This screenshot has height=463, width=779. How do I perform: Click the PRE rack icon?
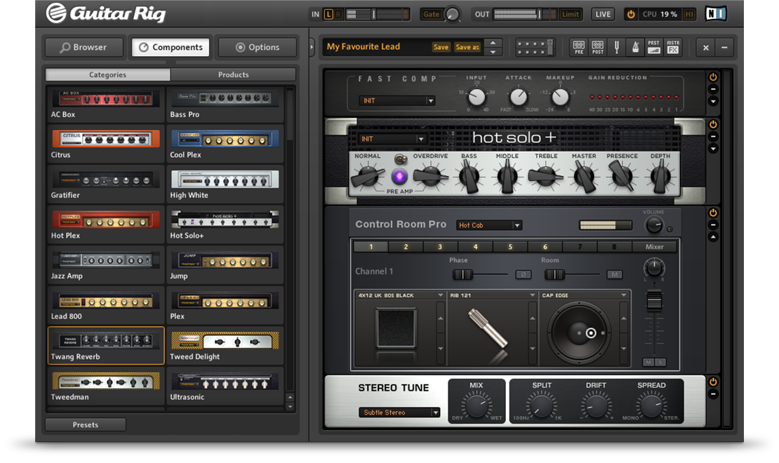(x=580, y=47)
